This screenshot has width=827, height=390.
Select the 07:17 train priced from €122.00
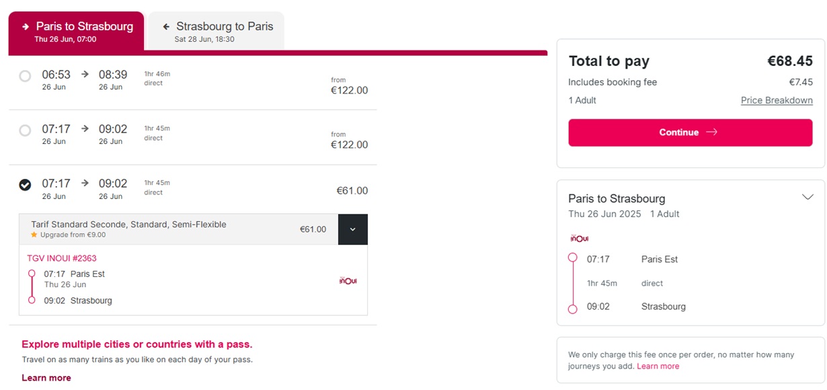coord(25,130)
